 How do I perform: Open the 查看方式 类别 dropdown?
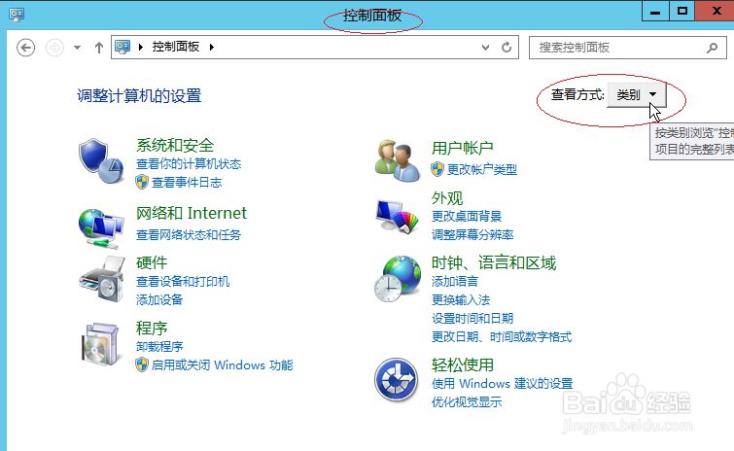click(x=636, y=95)
